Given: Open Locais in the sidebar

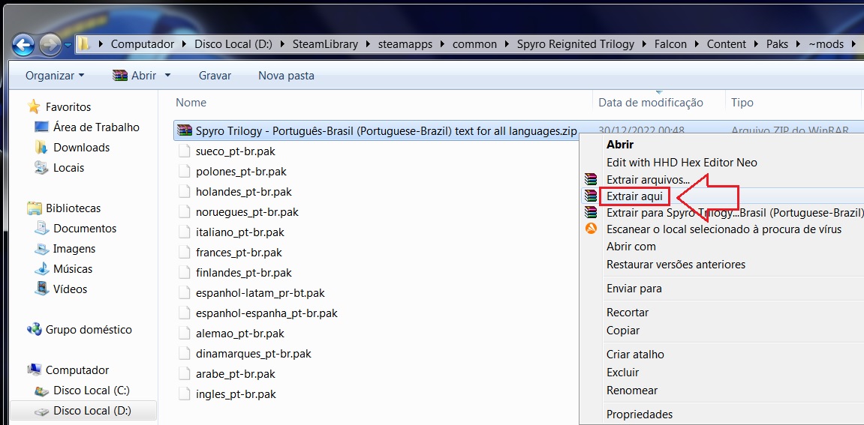Looking at the screenshot, I should [68, 167].
